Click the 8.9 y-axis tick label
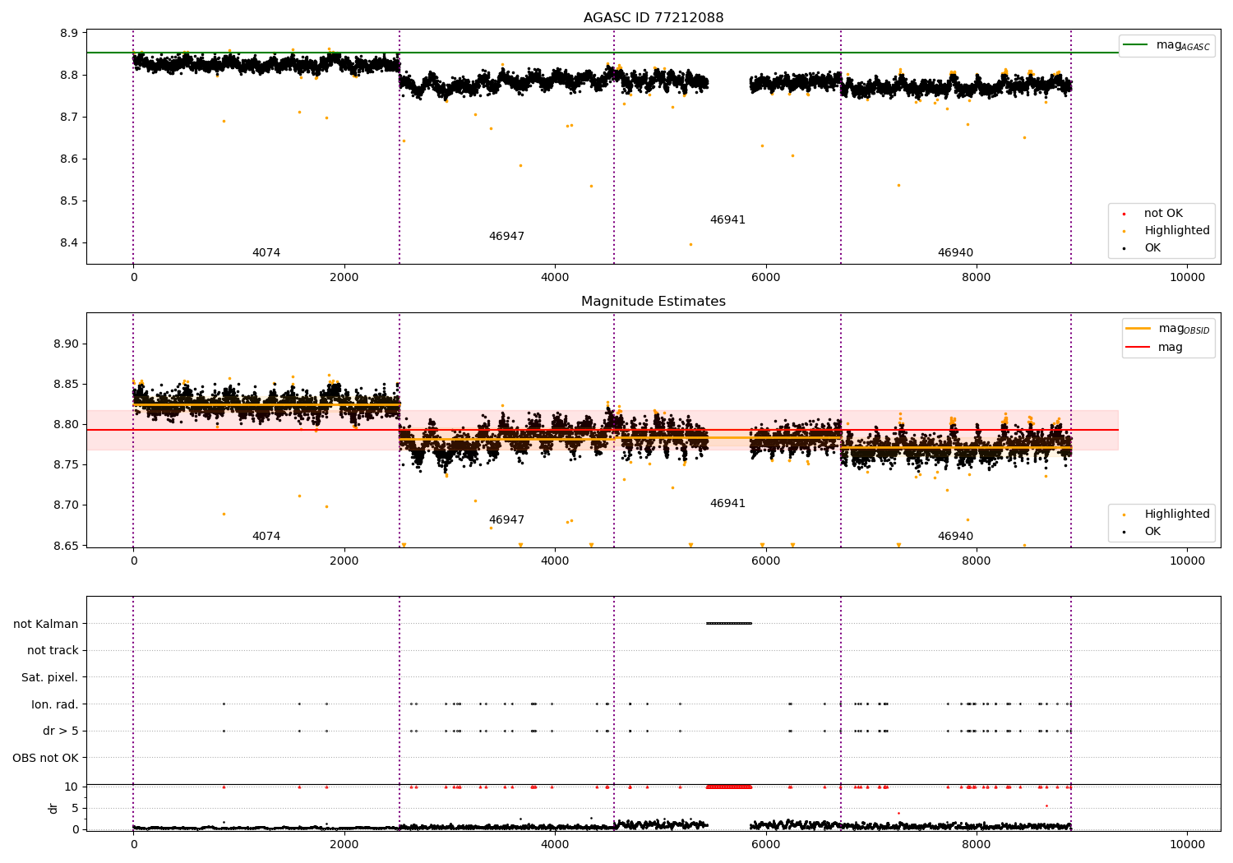Image resolution: width=1233 pixels, height=863 pixels. coord(69,34)
